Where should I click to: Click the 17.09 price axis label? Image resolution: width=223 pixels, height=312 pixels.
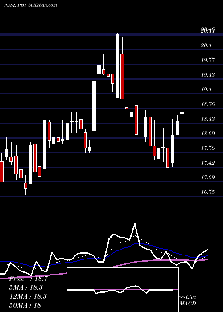(x=208, y=177)
